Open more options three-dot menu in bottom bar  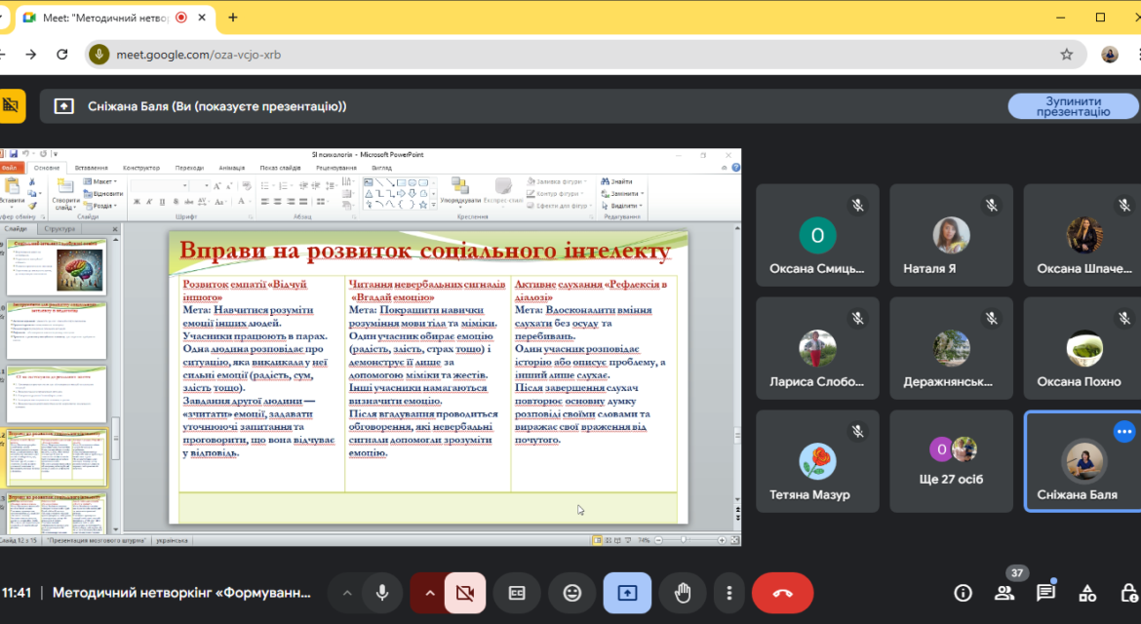point(729,594)
